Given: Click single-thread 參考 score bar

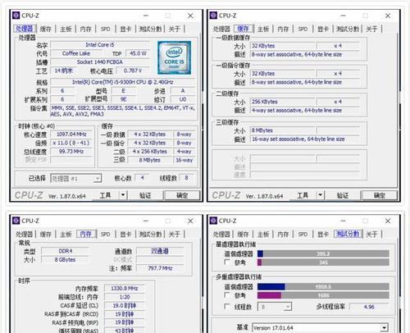Looking at the screenshot, I should pos(323,262).
